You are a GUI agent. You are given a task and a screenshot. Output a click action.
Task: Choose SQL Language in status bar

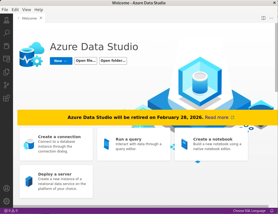point(249,211)
